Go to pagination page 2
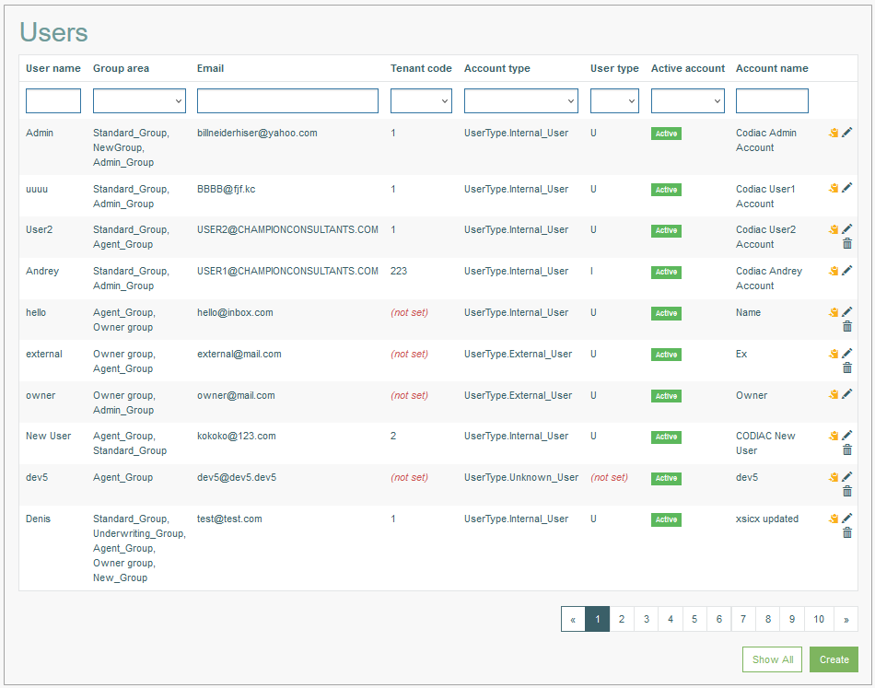This screenshot has height=688, width=875. (622, 619)
